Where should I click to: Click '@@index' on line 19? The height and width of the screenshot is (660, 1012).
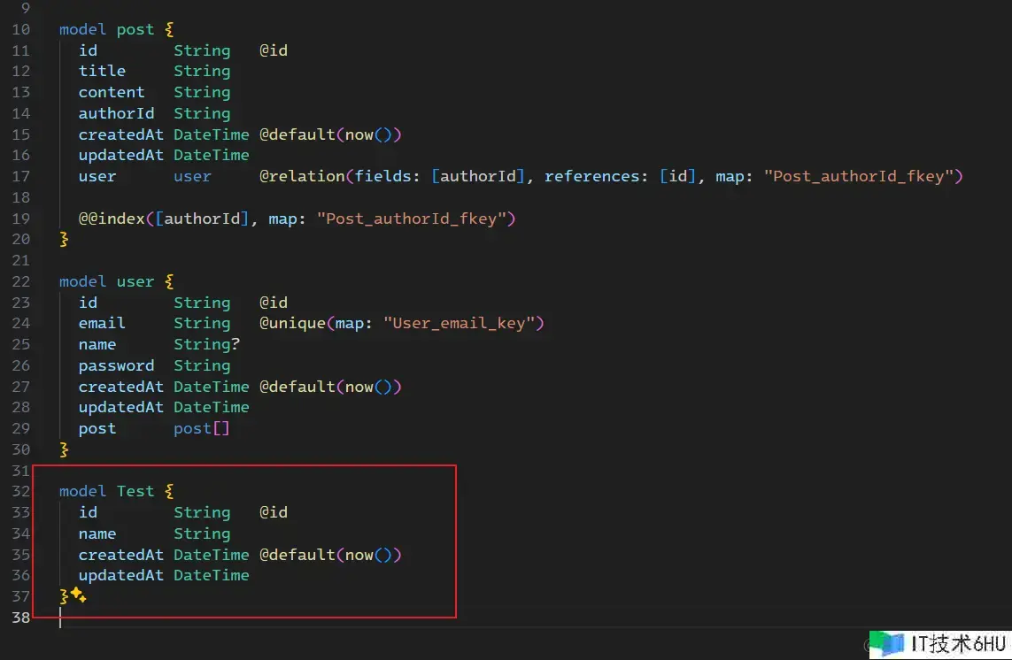[112, 219]
